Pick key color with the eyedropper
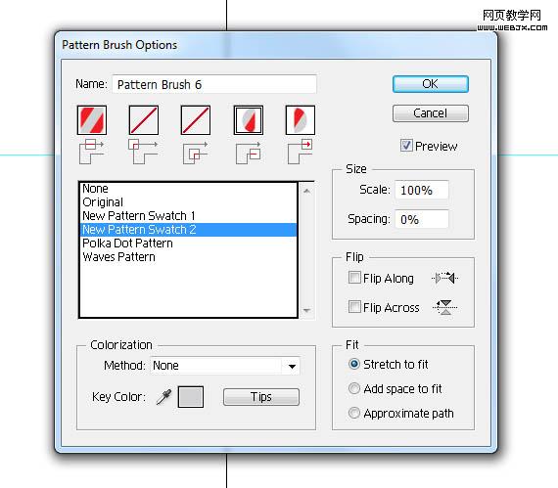 (163, 397)
